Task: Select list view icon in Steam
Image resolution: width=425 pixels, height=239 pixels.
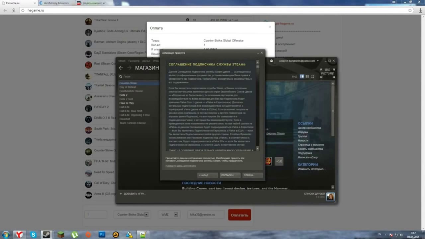Action: click(x=307, y=76)
